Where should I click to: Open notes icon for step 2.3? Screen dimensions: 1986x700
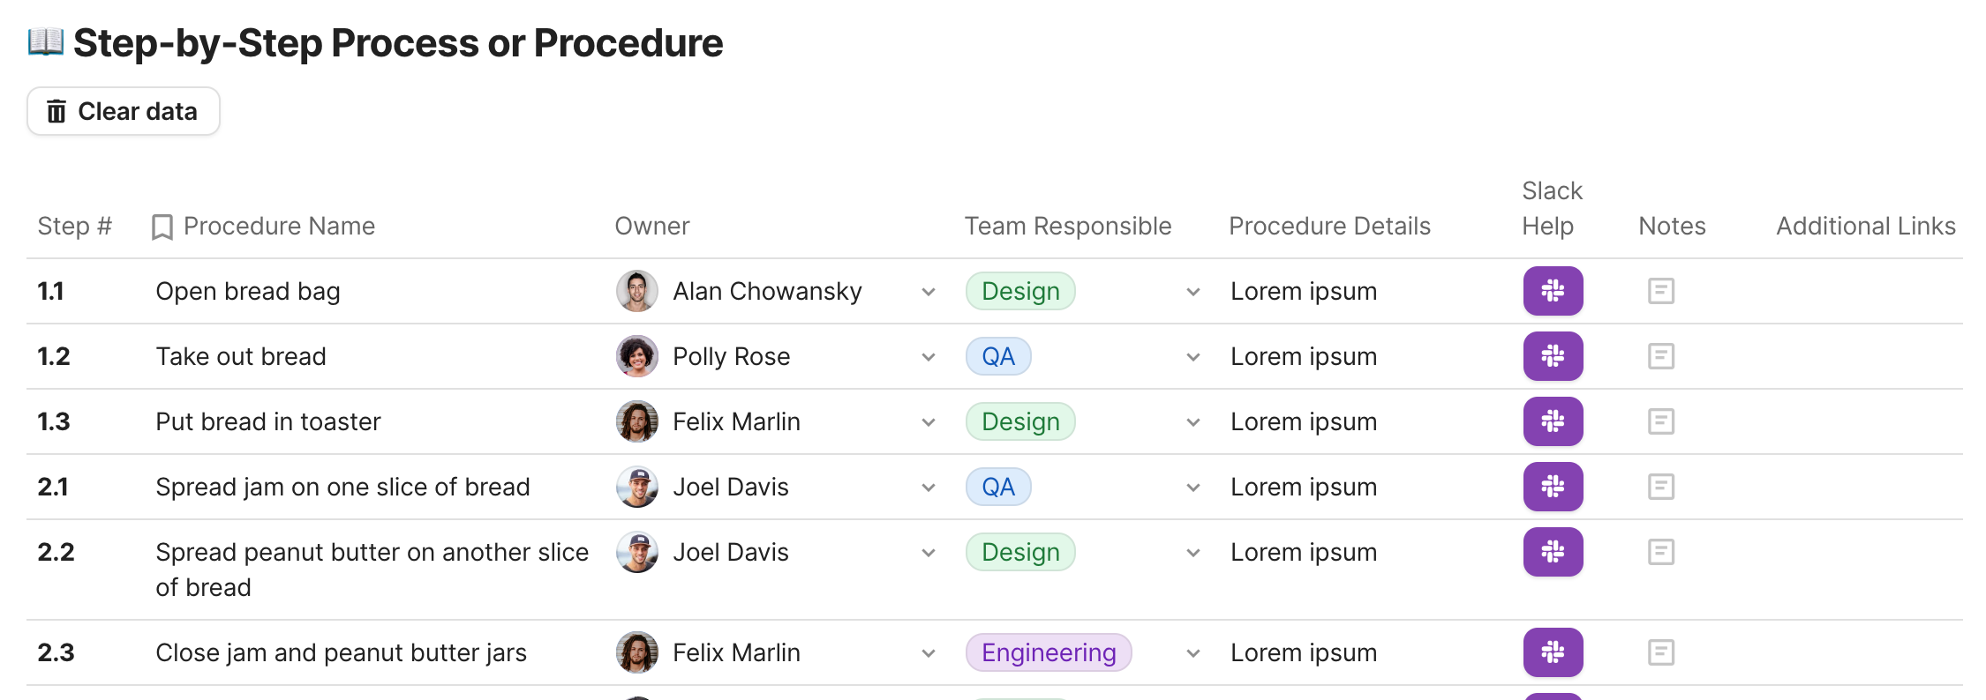(1660, 652)
